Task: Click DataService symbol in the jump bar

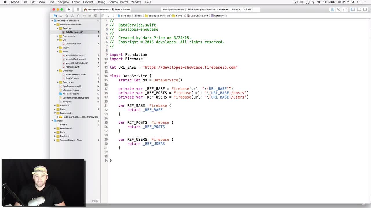Action: point(219,16)
